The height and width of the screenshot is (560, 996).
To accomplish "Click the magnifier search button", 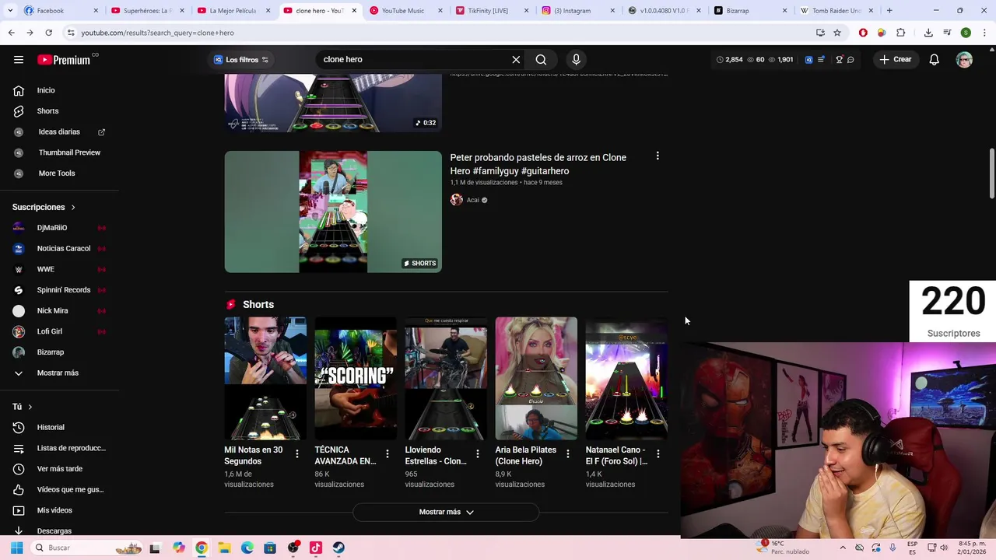I will click(541, 59).
